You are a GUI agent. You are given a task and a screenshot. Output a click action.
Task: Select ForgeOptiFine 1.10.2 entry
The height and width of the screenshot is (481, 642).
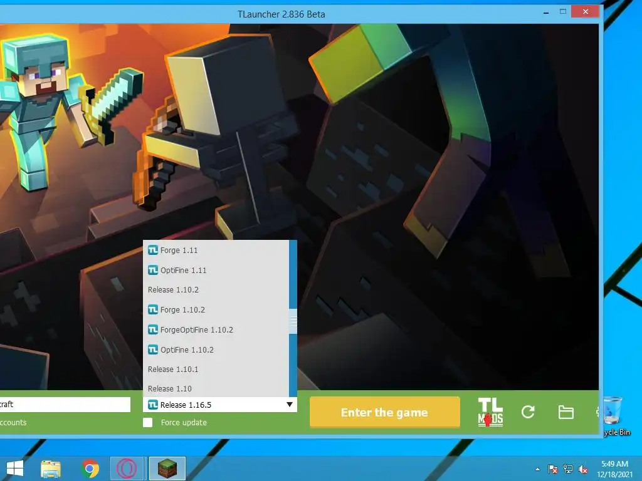pos(216,329)
